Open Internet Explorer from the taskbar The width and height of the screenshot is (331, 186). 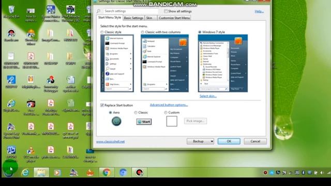[25, 173]
